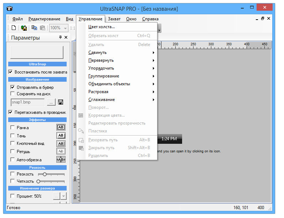Enable the Резкость checkbox
The width and height of the screenshot is (284, 218).
(x=12, y=174)
